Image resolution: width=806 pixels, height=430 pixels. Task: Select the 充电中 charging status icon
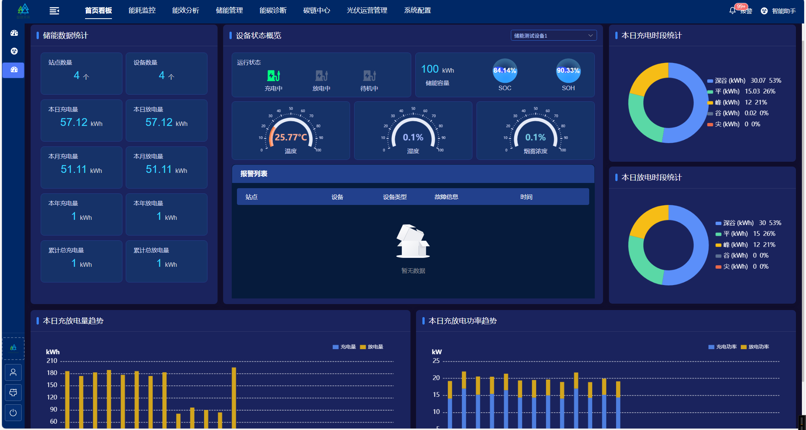[x=274, y=76]
